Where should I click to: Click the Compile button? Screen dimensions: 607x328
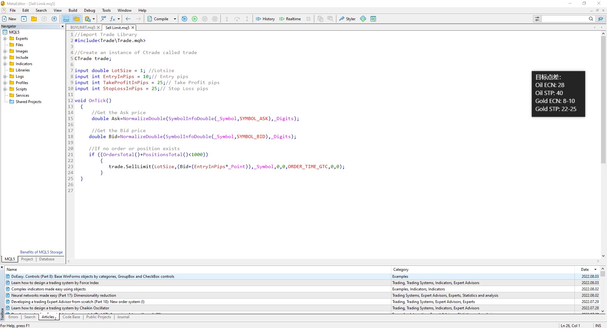pyautogui.click(x=158, y=19)
